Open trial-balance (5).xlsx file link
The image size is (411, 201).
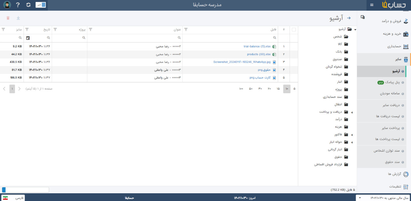click(x=257, y=46)
